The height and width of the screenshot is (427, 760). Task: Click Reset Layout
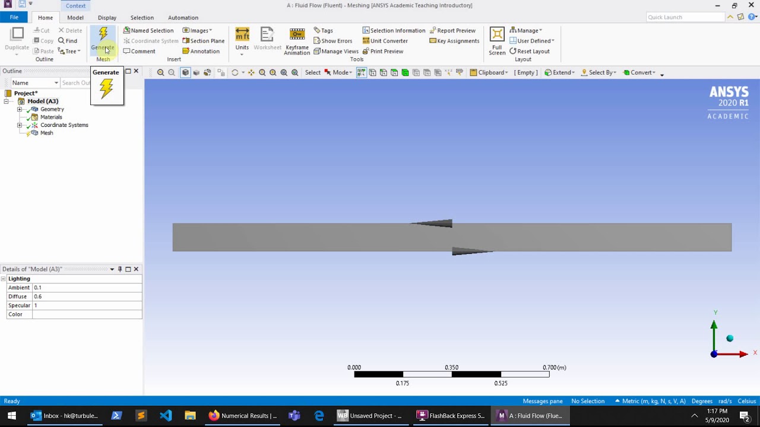click(530, 51)
